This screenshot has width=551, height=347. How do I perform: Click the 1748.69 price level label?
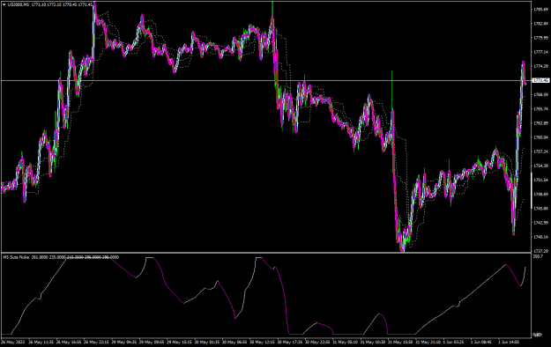(x=540, y=195)
